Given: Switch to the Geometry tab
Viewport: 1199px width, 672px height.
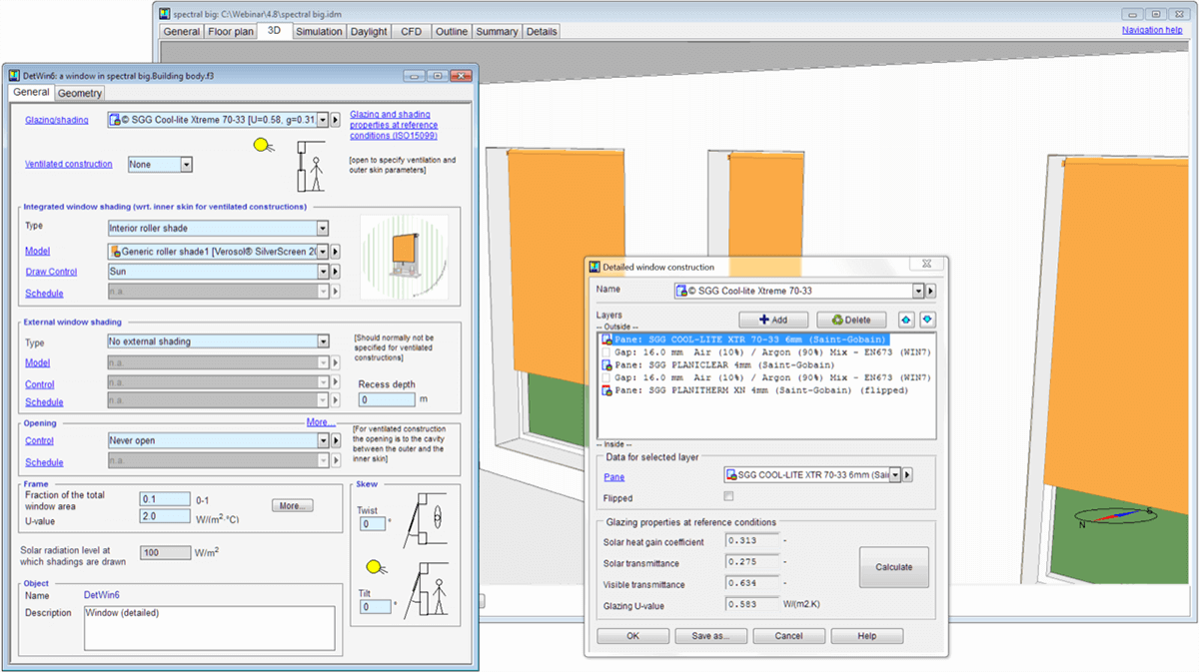Looking at the screenshot, I should tap(80, 93).
